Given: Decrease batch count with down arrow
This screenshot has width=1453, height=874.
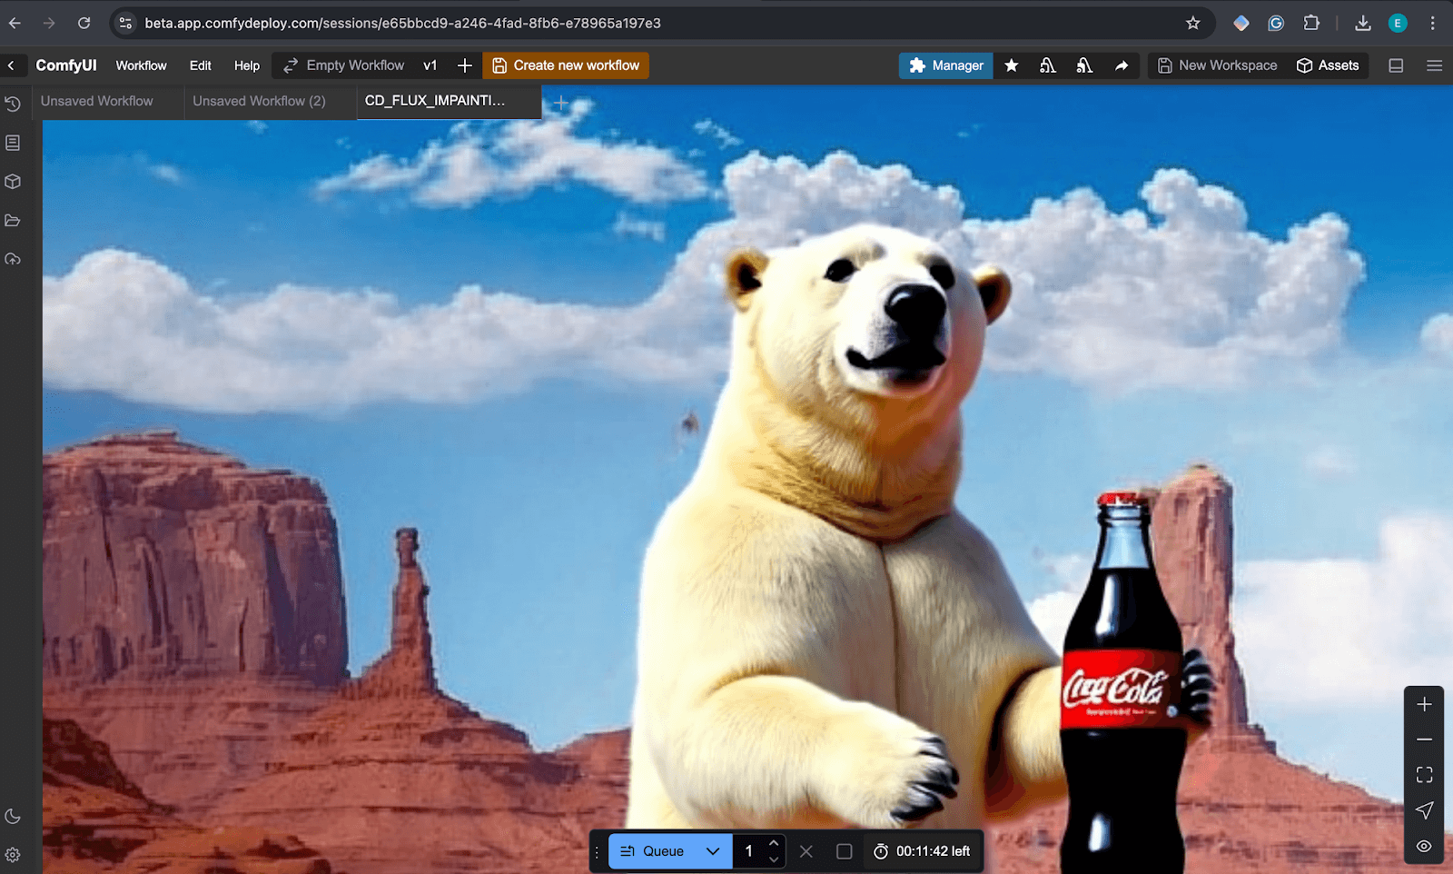Looking at the screenshot, I should [774, 859].
